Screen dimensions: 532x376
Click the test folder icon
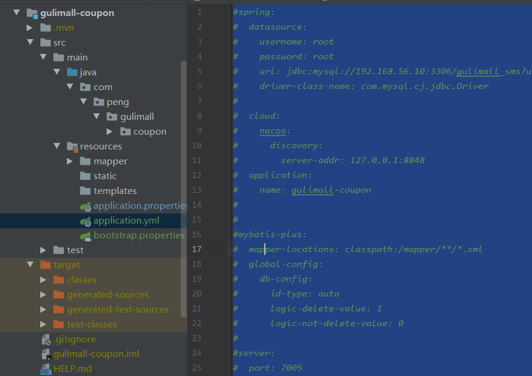click(59, 250)
